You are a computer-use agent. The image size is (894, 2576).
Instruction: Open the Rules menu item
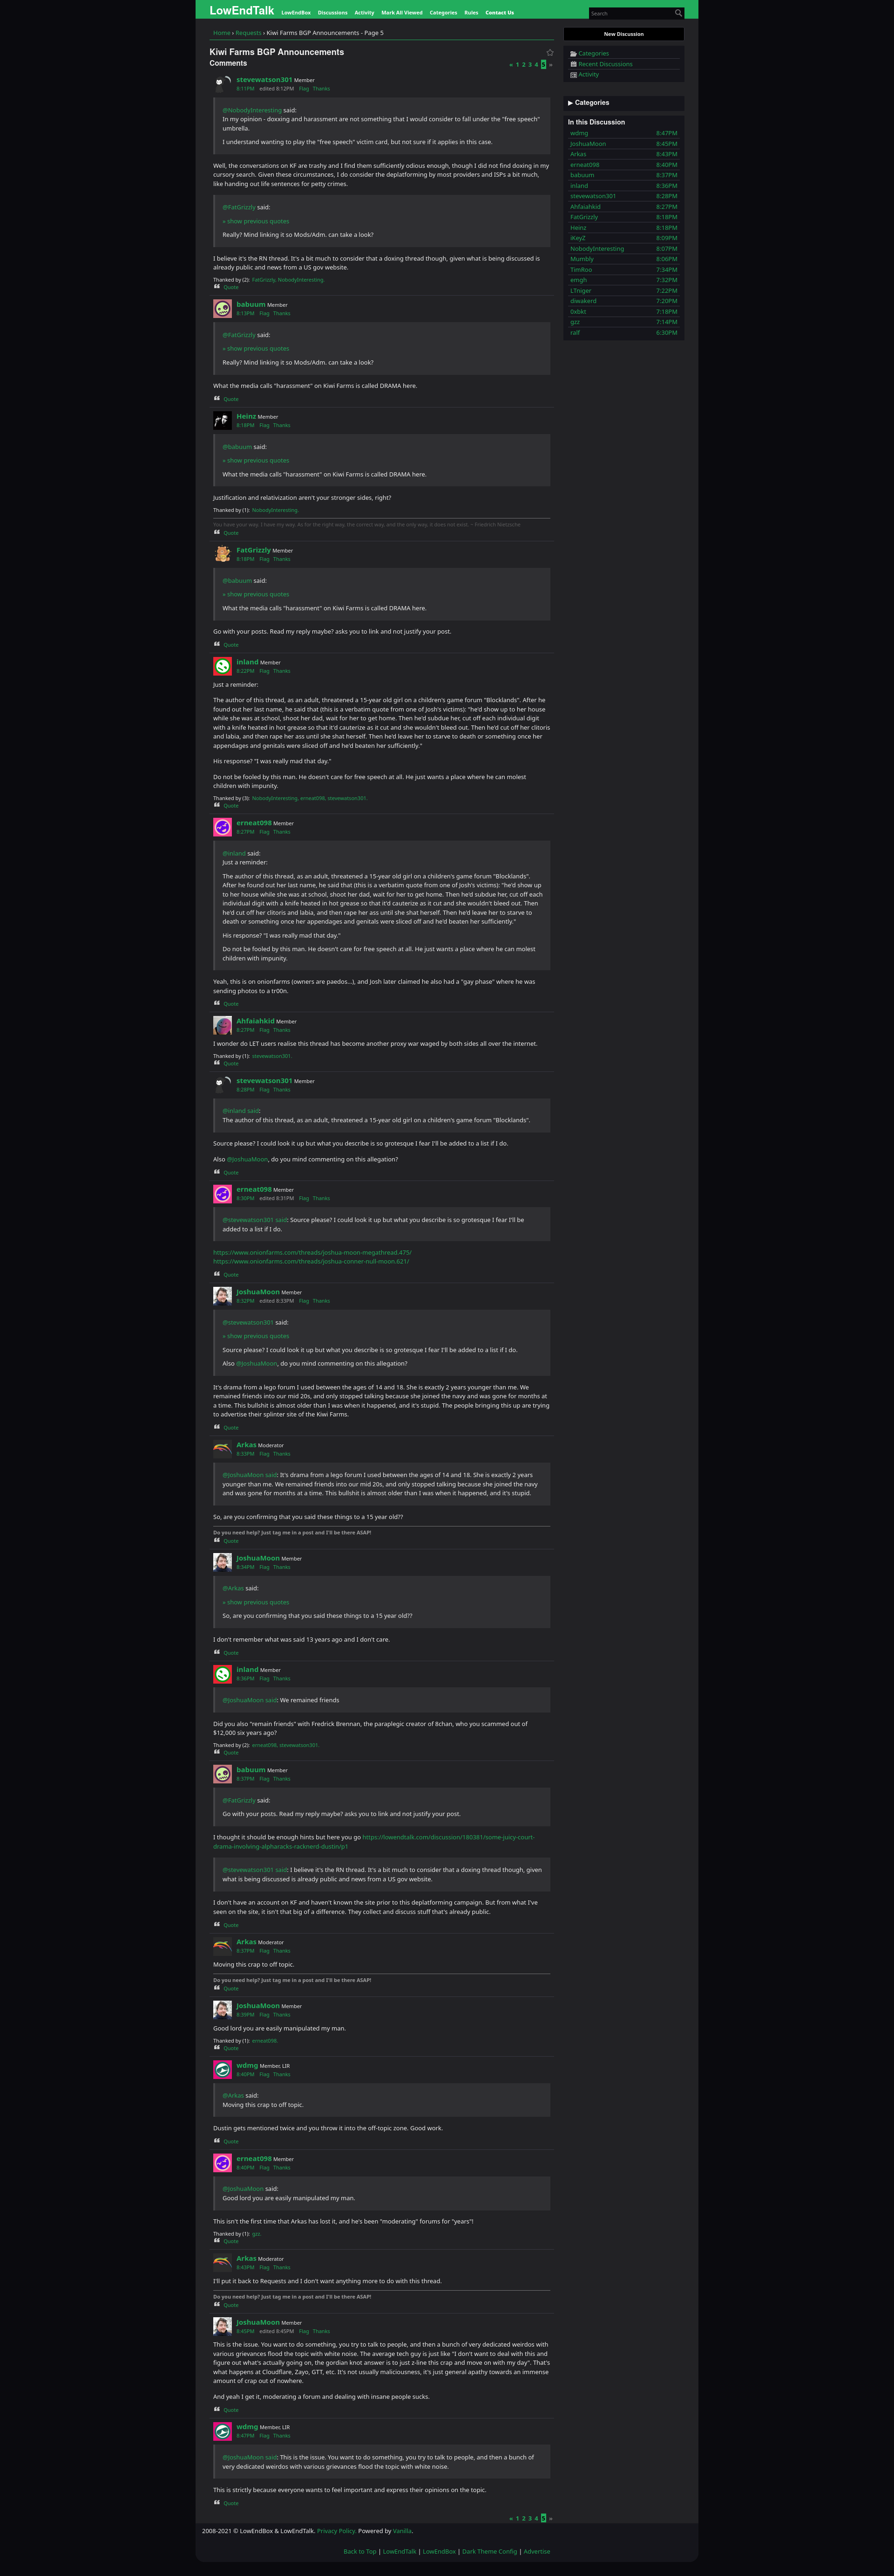pyautogui.click(x=472, y=13)
